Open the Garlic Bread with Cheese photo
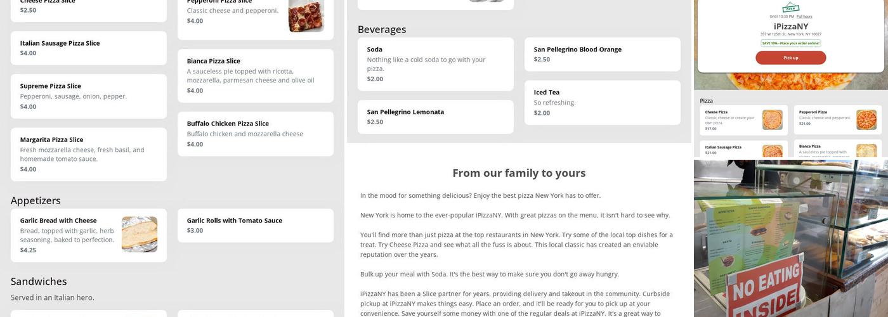 [x=139, y=235]
